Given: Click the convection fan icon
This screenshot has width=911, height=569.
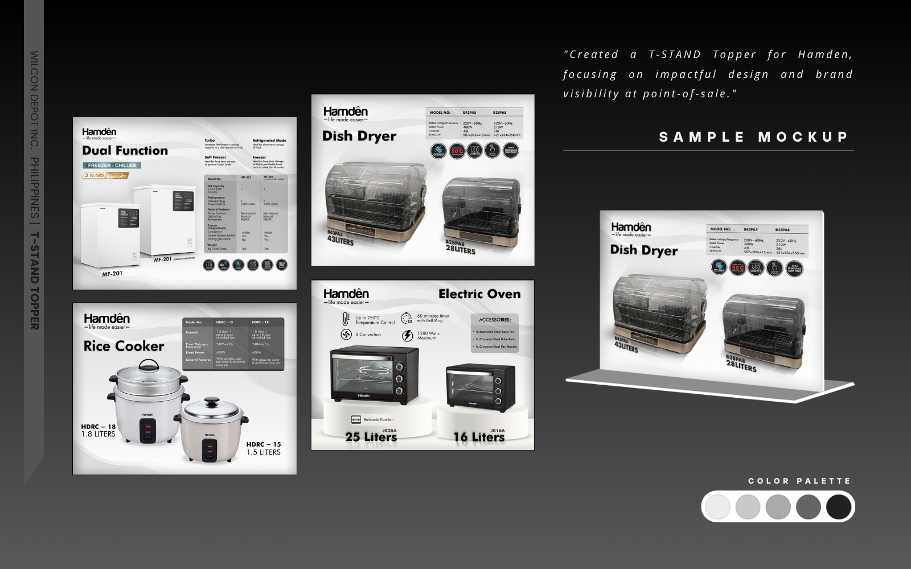Looking at the screenshot, I should click(345, 334).
